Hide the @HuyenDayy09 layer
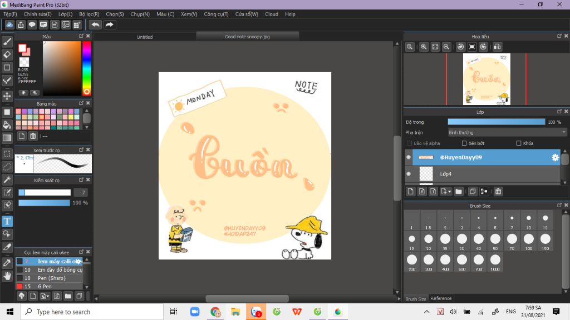Image resolution: width=570 pixels, height=320 pixels. click(x=409, y=157)
